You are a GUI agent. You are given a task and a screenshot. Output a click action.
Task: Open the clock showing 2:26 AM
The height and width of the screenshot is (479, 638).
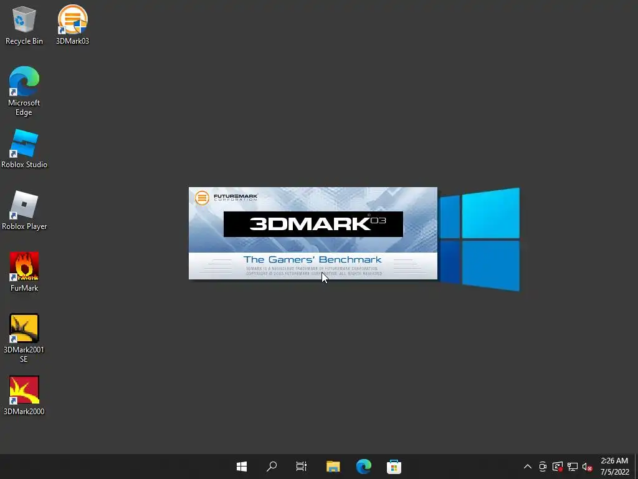pos(614,467)
